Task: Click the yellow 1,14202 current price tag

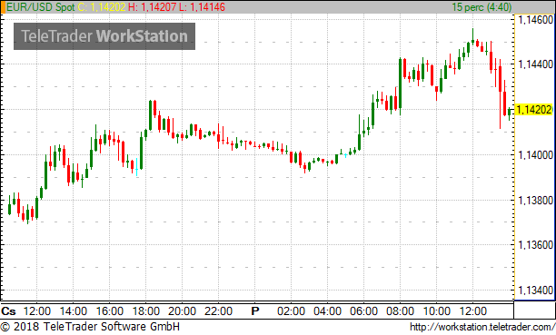Action: (x=534, y=110)
